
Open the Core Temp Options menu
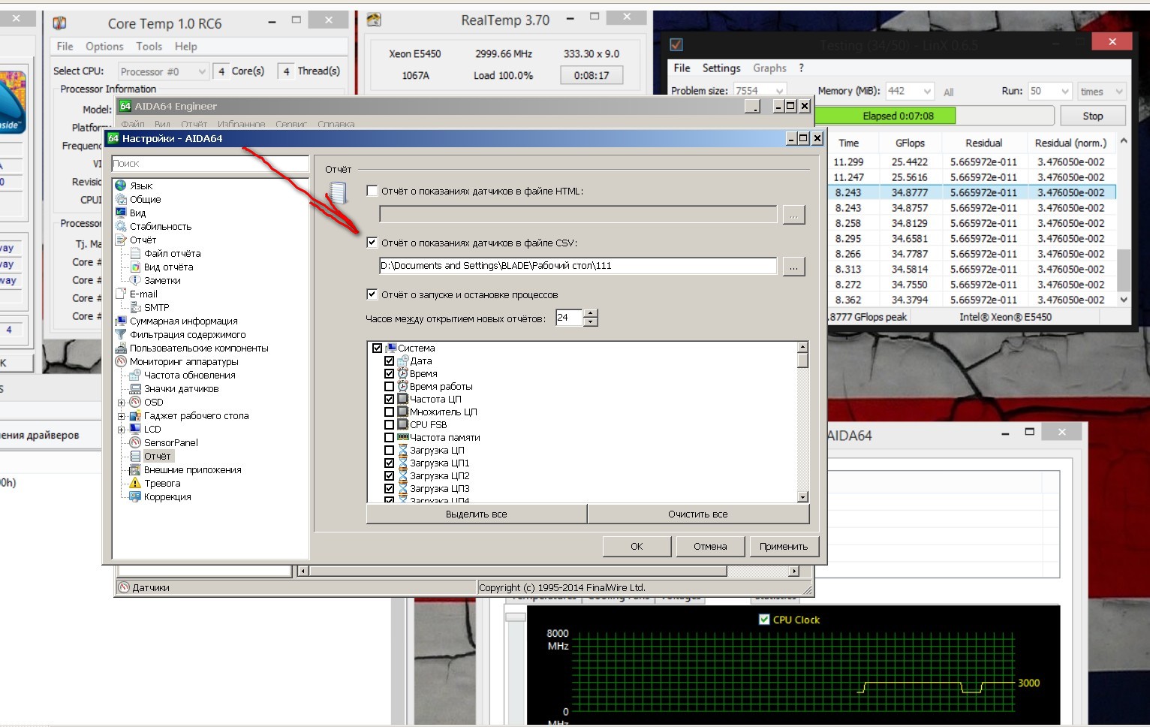point(104,47)
